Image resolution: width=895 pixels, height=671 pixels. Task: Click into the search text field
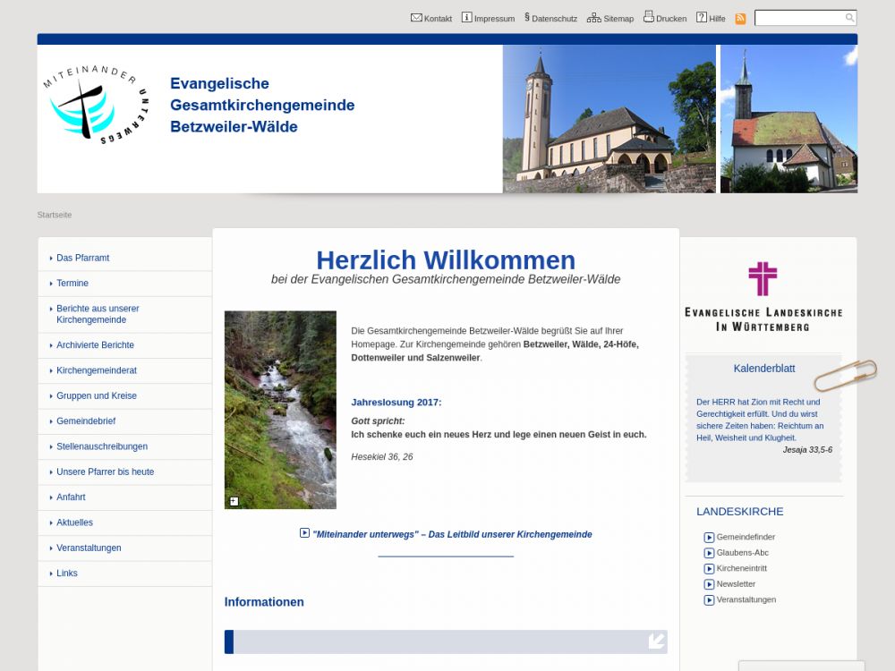799,18
